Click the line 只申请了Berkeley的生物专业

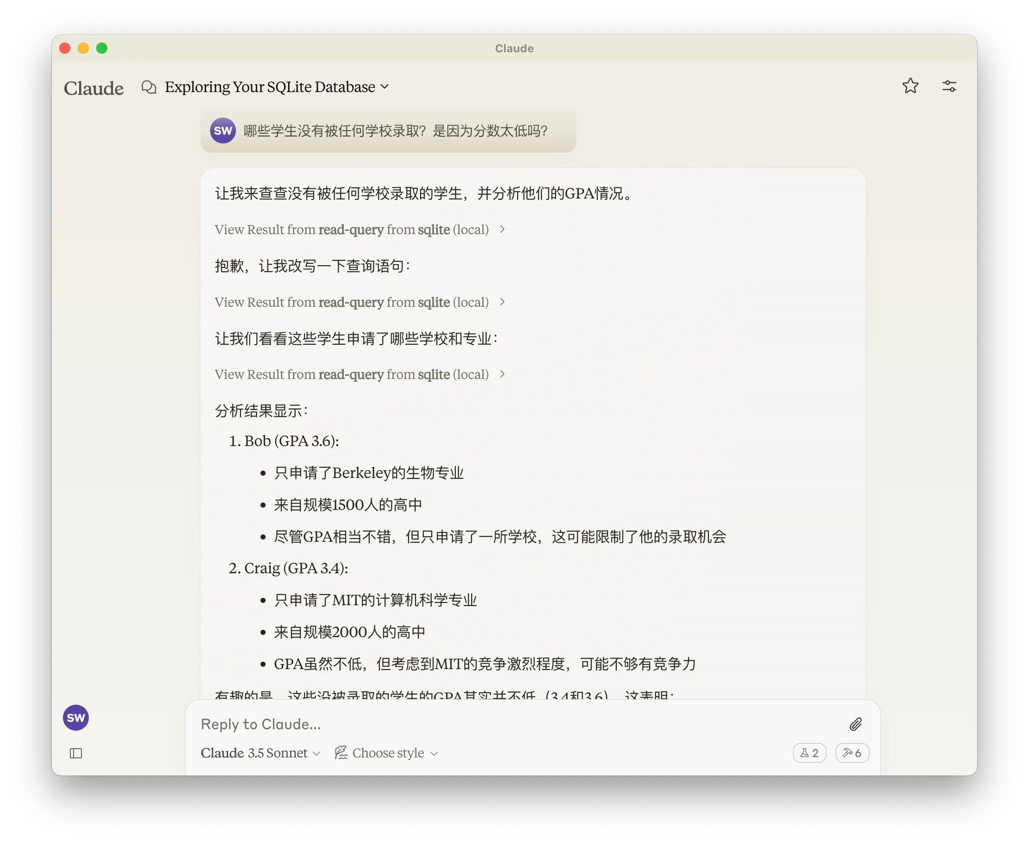click(x=369, y=473)
